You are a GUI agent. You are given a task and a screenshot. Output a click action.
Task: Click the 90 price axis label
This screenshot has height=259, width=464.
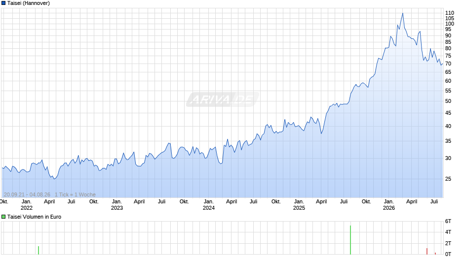[448, 36]
